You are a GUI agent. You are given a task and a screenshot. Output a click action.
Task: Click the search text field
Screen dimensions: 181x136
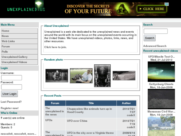pyautogui.click(x=156, y=31)
